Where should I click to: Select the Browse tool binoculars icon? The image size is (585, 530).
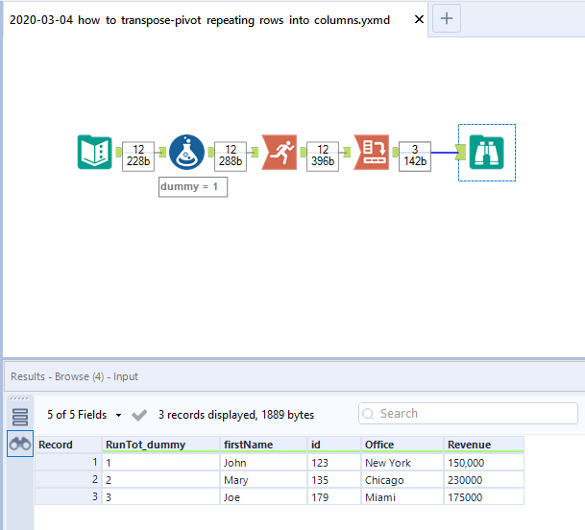[486, 153]
